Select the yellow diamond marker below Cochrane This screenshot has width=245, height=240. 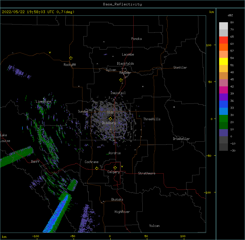click(97, 168)
